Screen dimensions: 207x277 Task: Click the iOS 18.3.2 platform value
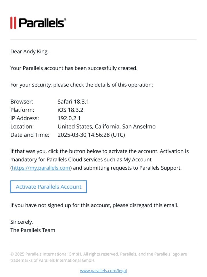70,110
